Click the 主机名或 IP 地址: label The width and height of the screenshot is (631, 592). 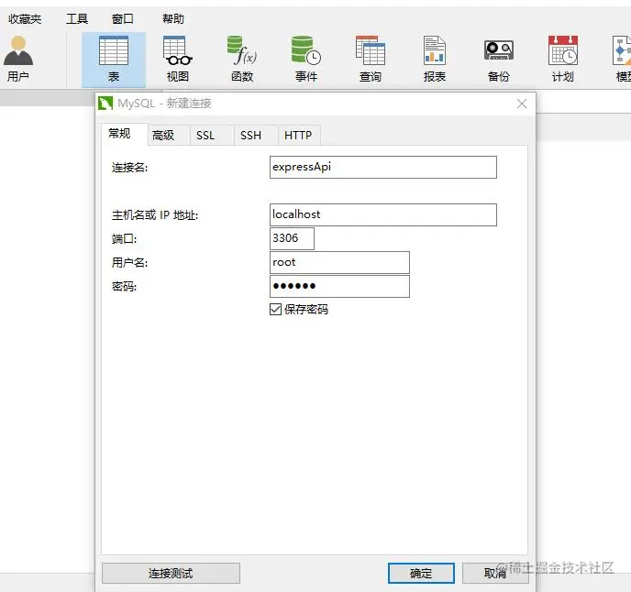155,214
